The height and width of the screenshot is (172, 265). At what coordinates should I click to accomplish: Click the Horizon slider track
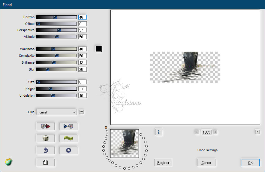(56, 17)
